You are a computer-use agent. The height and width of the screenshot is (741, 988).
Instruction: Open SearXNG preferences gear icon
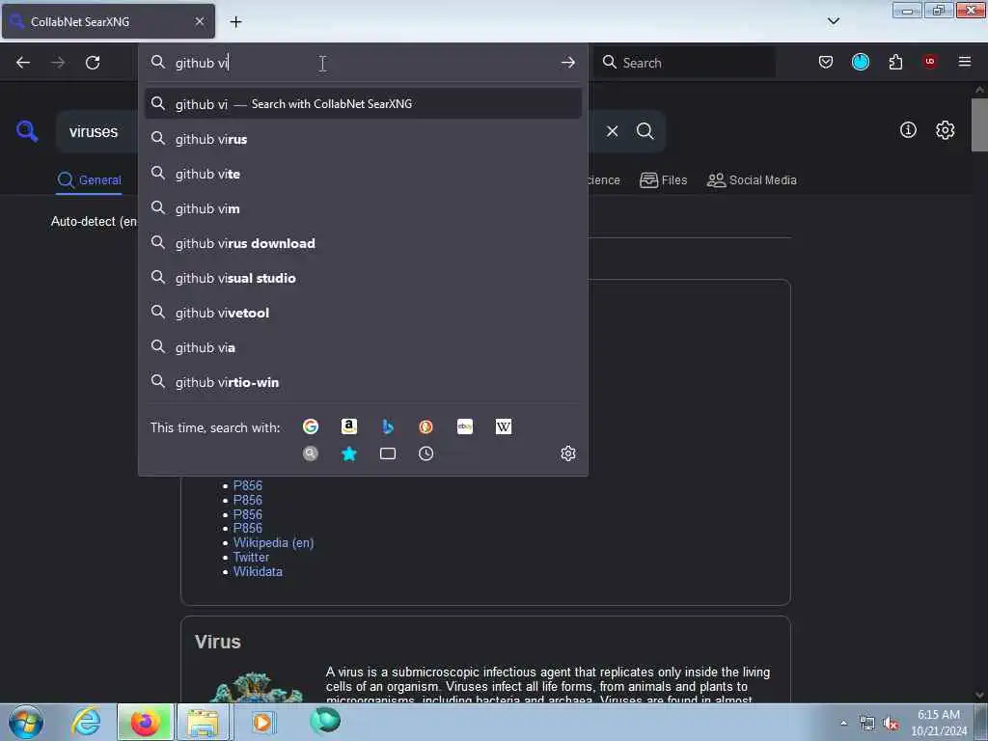click(x=945, y=130)
